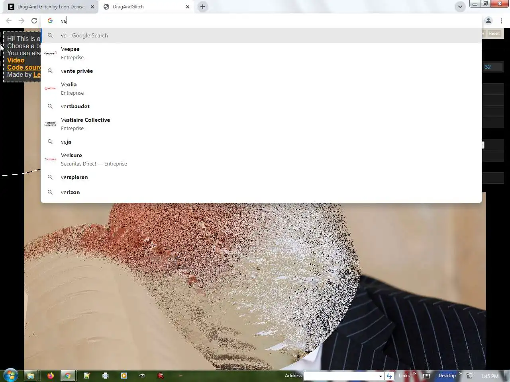Select the Vestiaire Collective suggestion
This screenshot has width=510, height=382.
(x=261, y=124)
